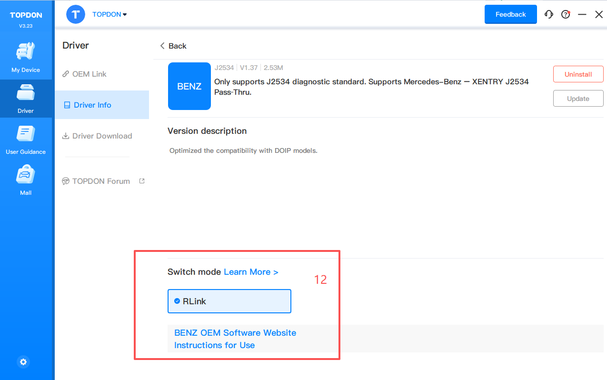Click the Uninstall button
The width and height of the screenshot is (607, 380).
click(578, 74)
